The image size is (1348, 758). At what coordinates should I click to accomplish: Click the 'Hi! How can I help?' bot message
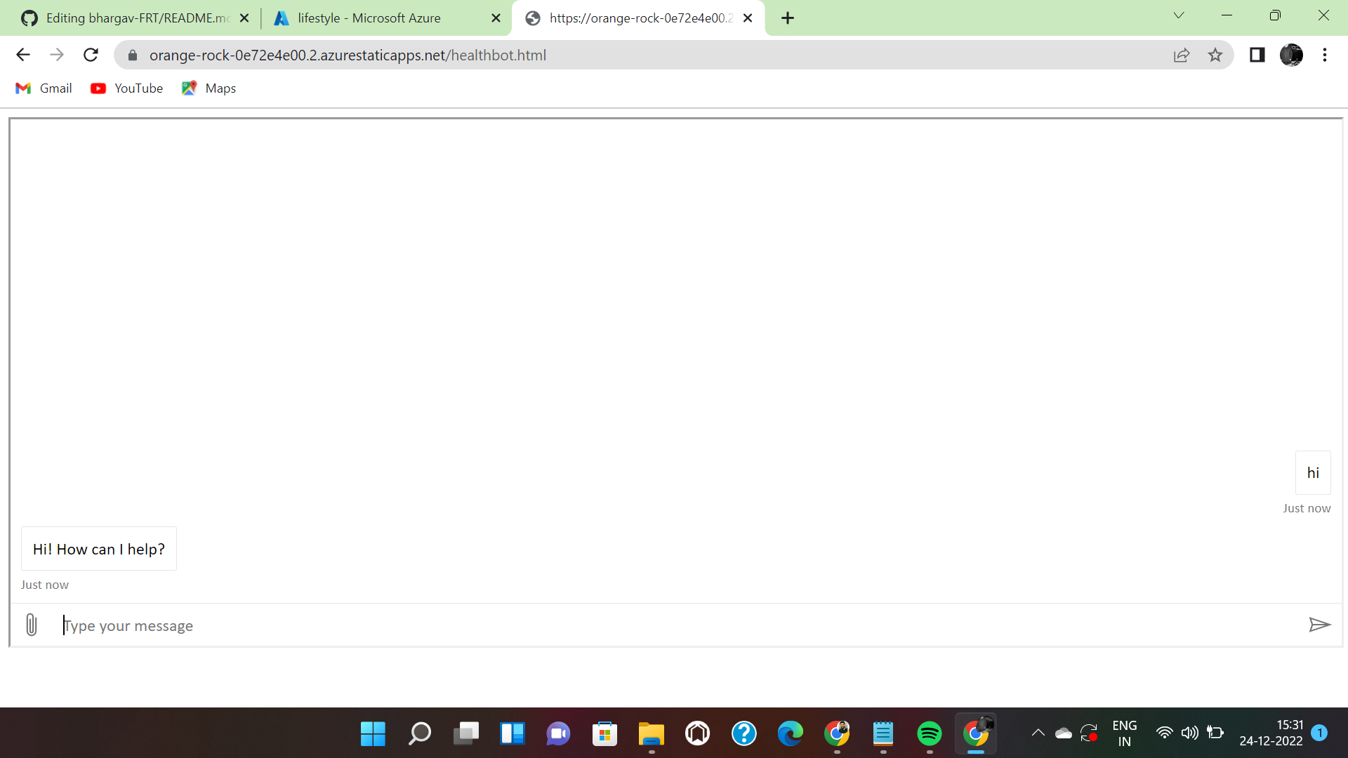click(x=99, y=549)
